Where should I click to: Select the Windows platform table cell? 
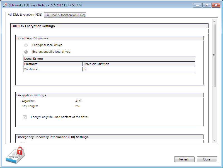coord(53,69)
